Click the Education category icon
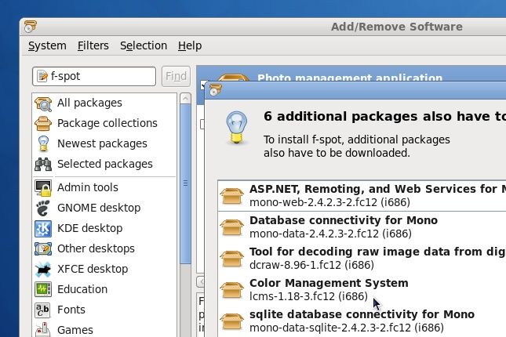506x337 pixels. click(44, 289)
